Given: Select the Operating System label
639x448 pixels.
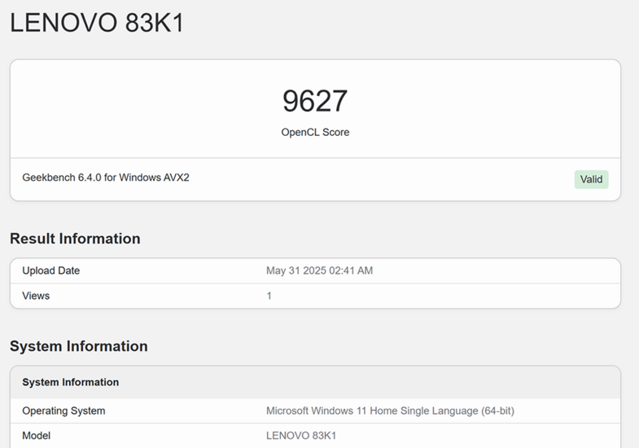Looking at the screenshot, I should pyautogui.click(x=63, y=411).
